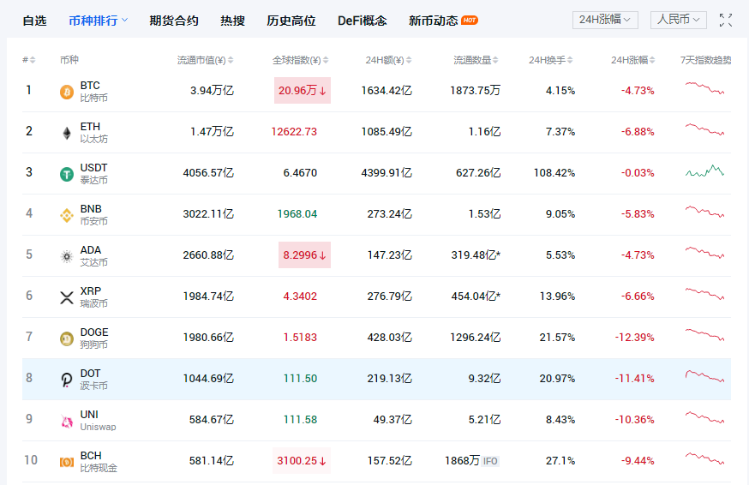The image size is (749, 485).
Task: Click the 币种 column header
Action: pyautogui.click(x=69, y=60)
